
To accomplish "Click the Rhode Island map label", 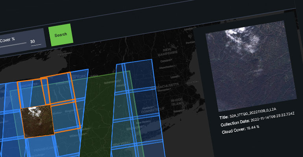I will click(177, 102).
